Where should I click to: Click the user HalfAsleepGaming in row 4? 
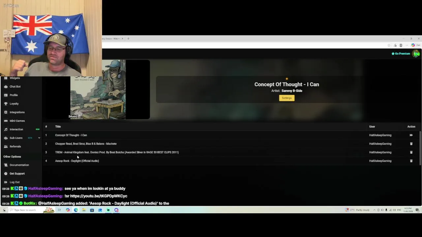(x=380, y=161)
